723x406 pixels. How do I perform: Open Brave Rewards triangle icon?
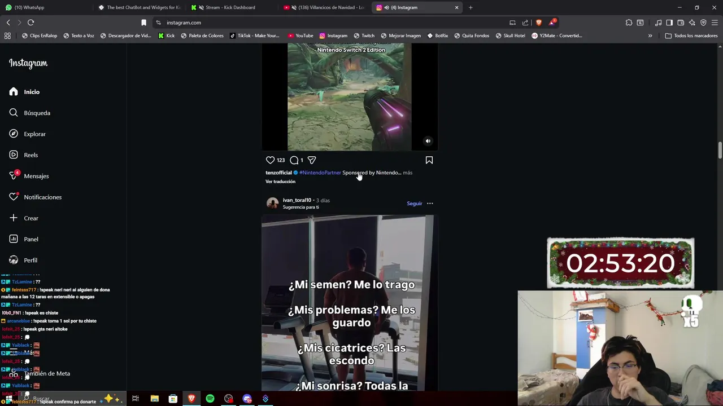point(552,23)
